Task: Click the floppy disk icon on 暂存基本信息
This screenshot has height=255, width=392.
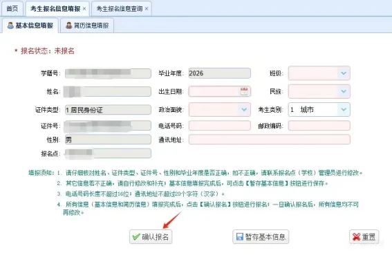Action: point(240,237)
